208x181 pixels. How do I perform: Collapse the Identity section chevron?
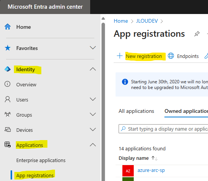tap(93, 69)
